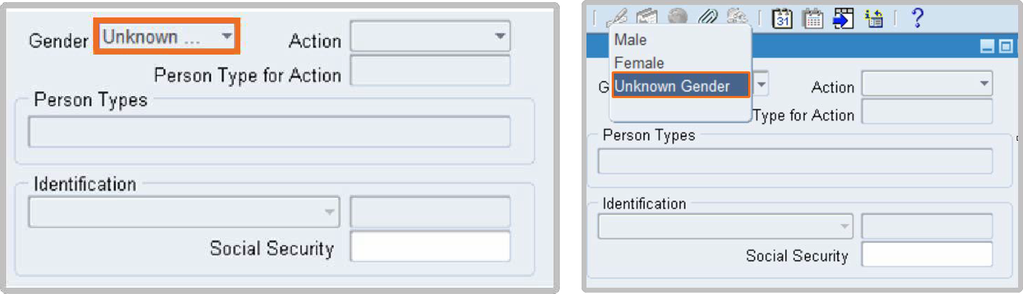Pick the highlighted Unknown Gender option

point(673,86)
